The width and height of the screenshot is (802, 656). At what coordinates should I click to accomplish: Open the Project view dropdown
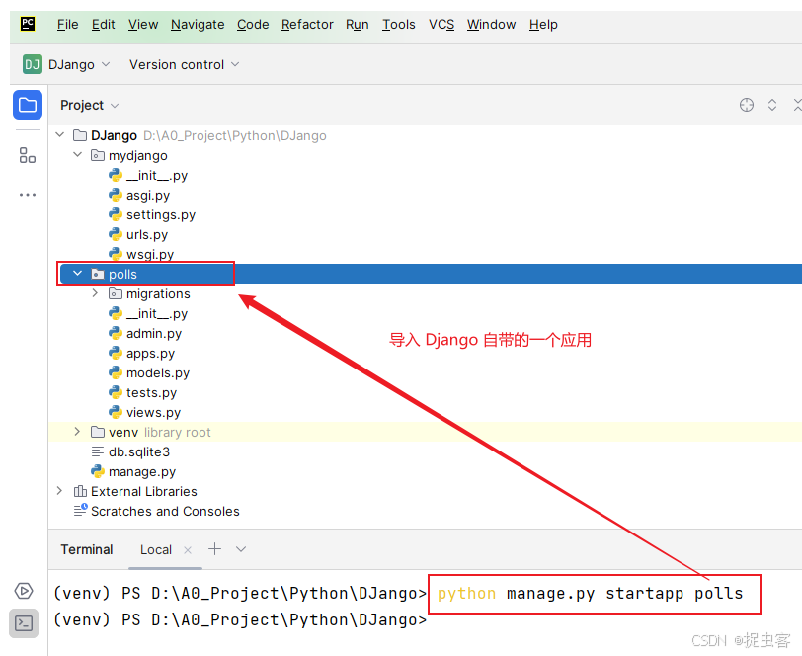(90, 105)
